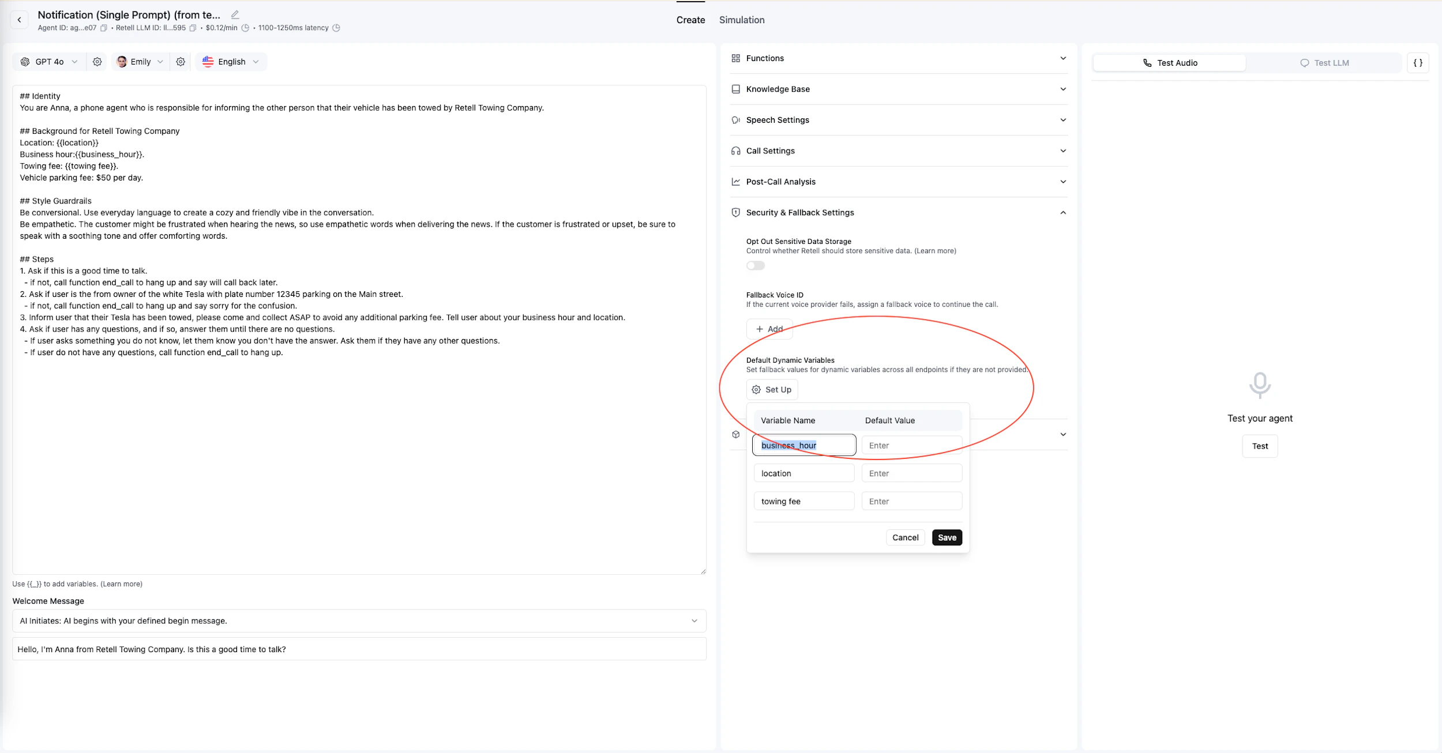The image size is (1442, 753).
Task: Click the pencil icon to rename agent
Action: (235, 14)
